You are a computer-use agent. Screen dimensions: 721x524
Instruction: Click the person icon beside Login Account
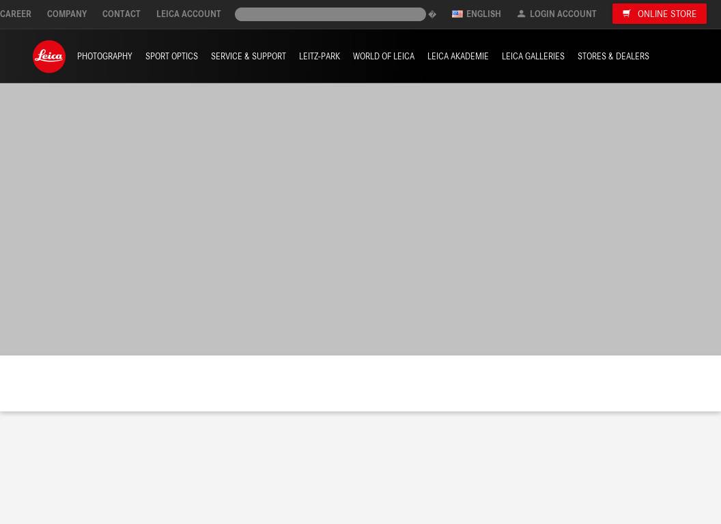(x=521, y=14)
